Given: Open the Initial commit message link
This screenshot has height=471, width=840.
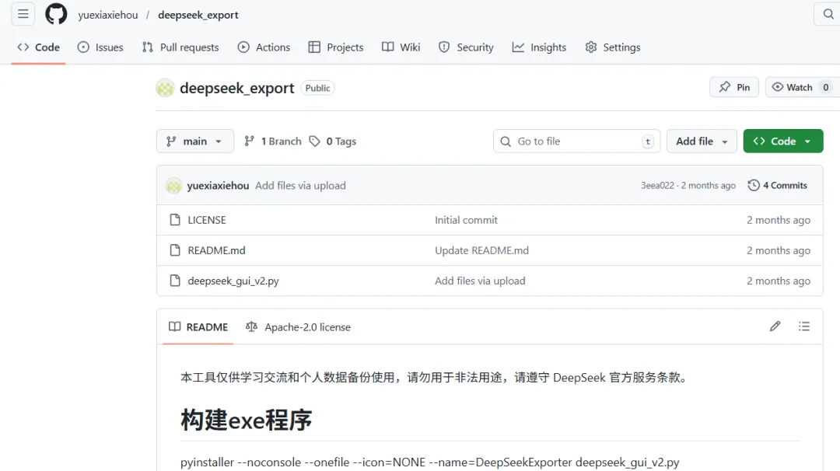Looking at the screenshot, I should [466, 220].
